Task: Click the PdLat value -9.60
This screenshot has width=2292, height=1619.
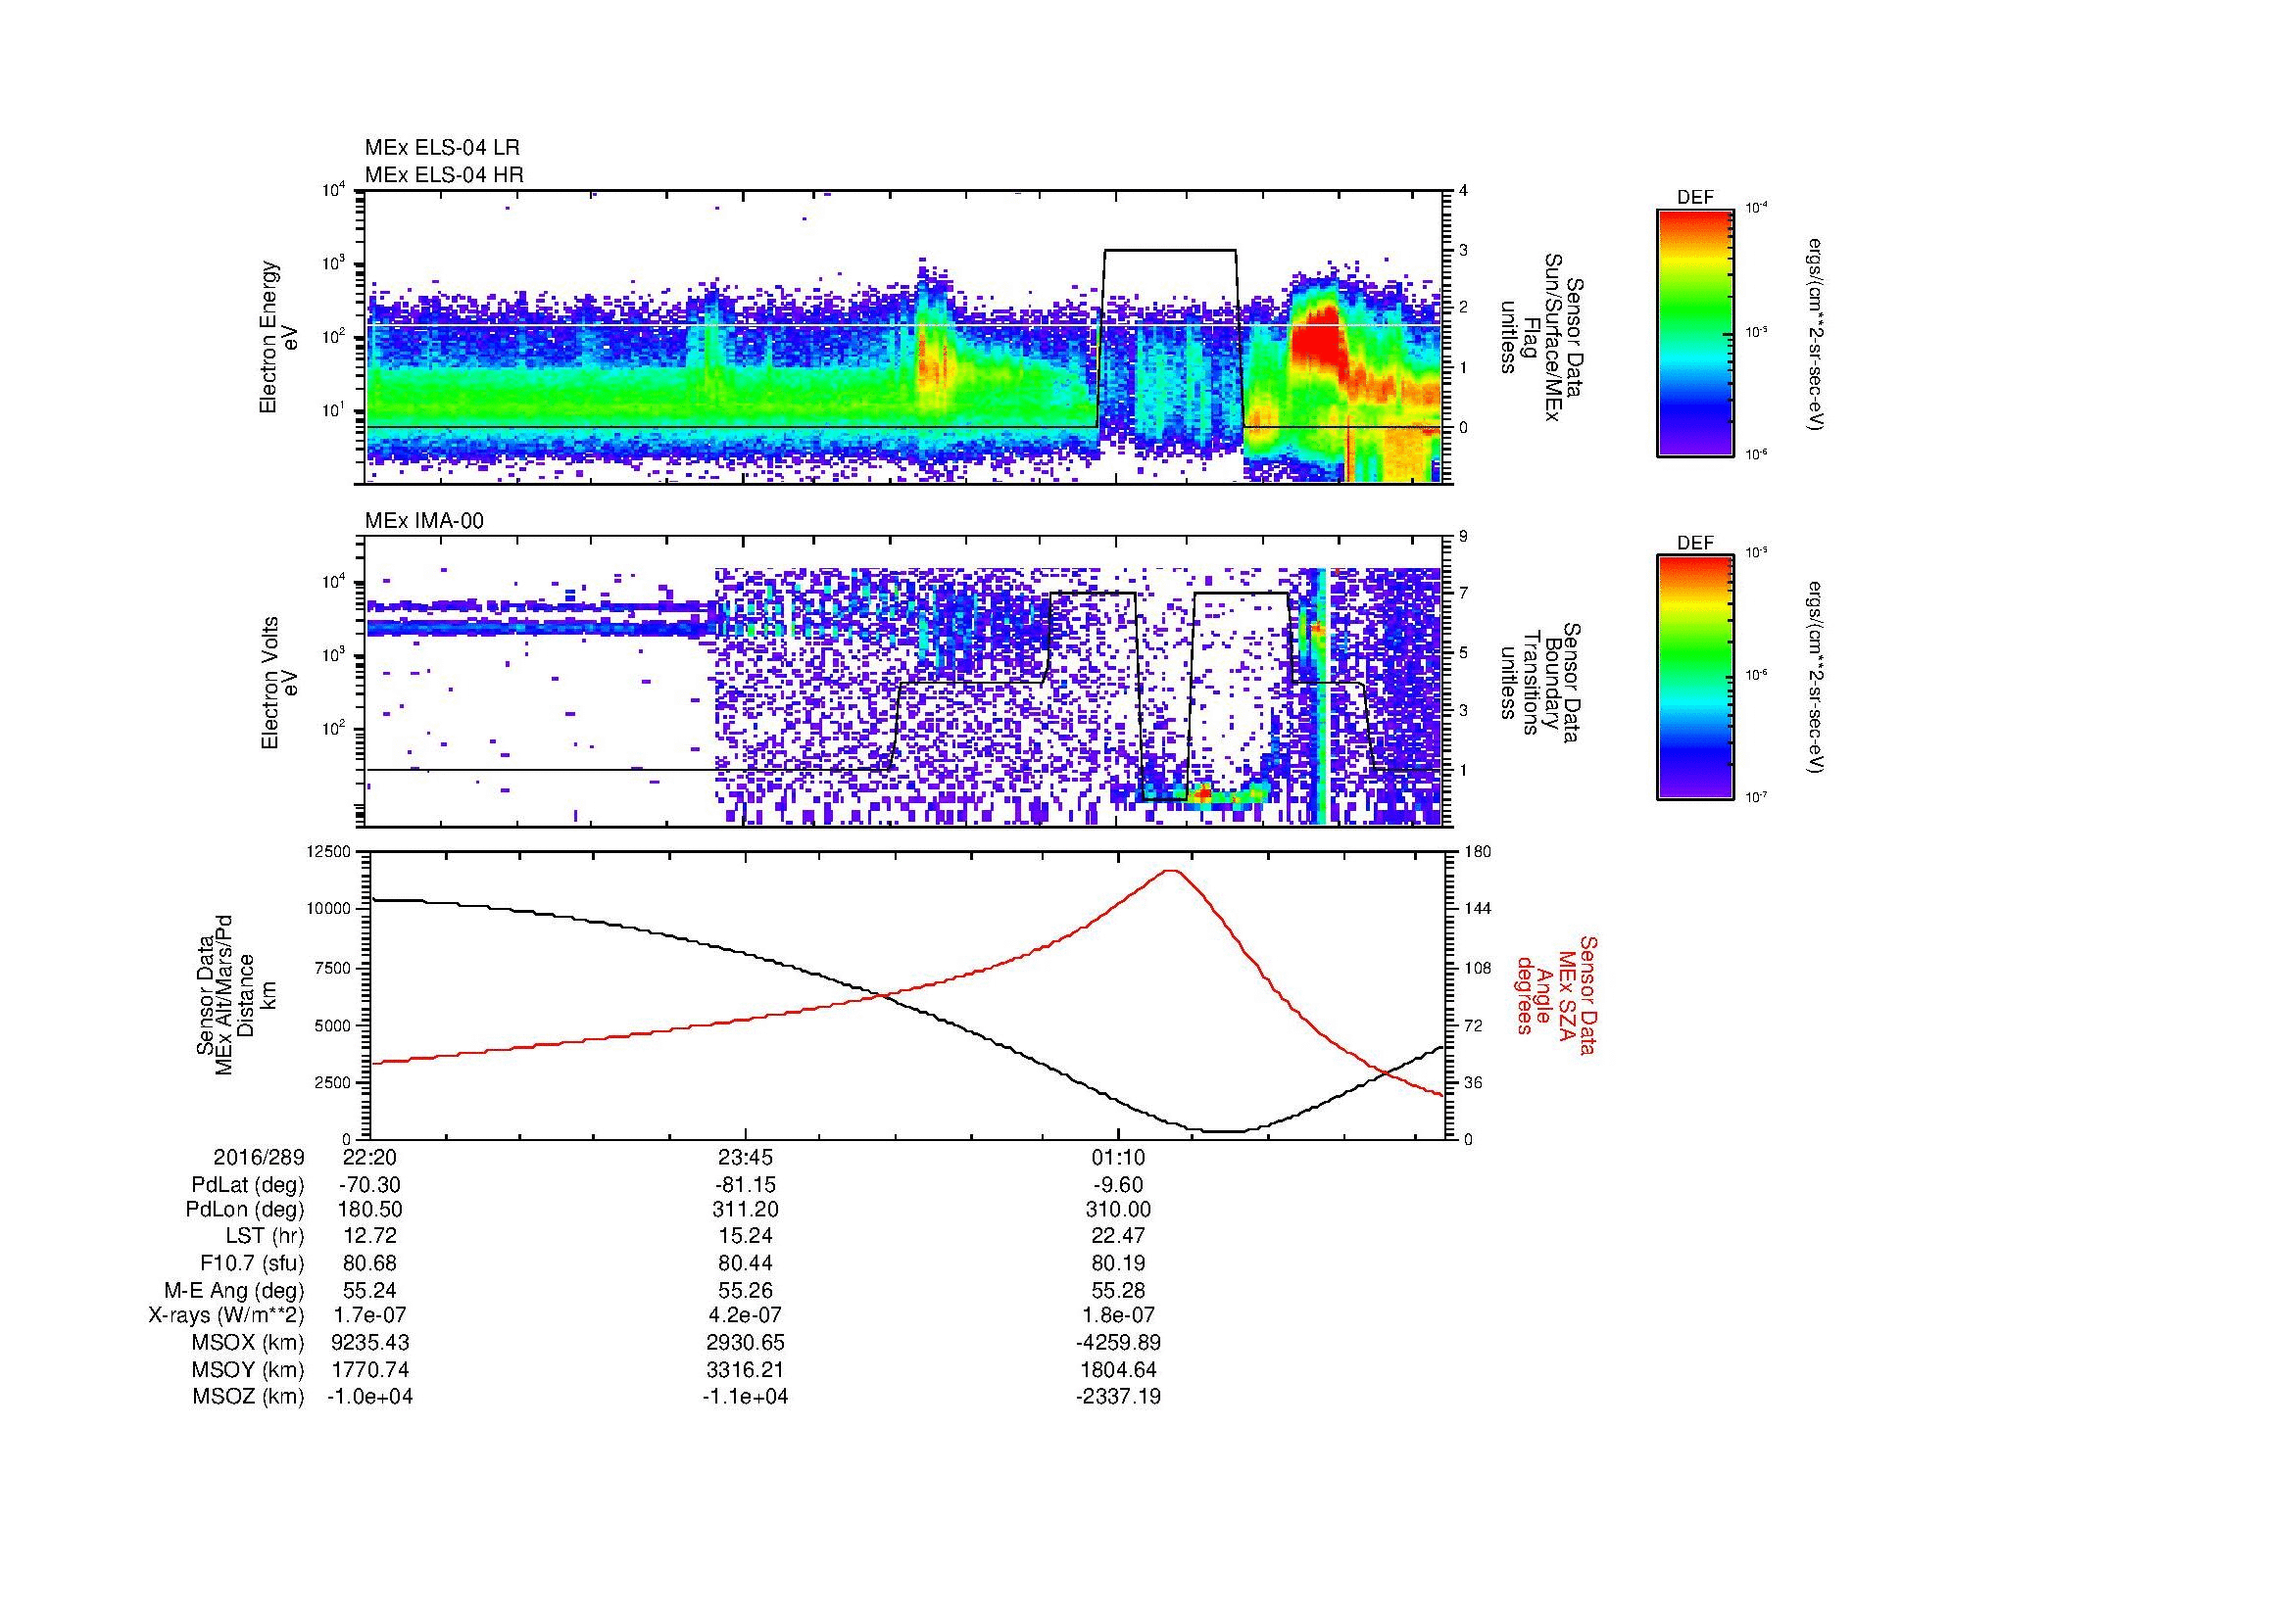Action: click(1118, 1185)
